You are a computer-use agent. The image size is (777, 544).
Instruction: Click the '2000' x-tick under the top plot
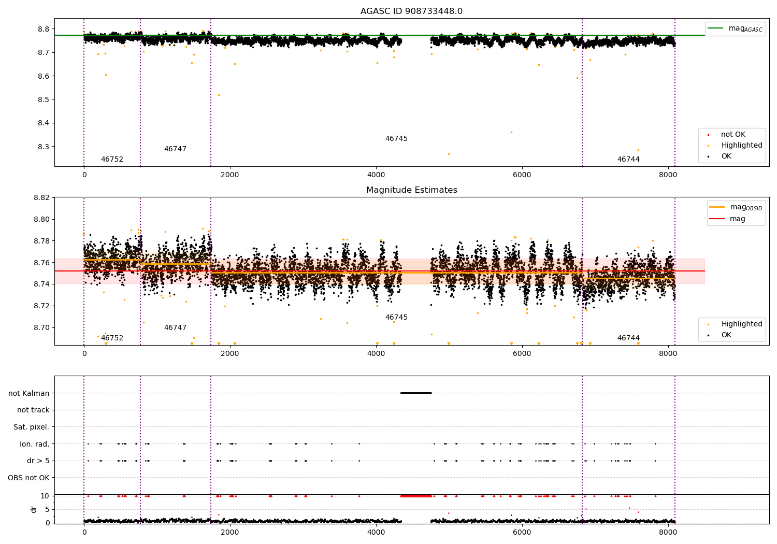[230, 175]
